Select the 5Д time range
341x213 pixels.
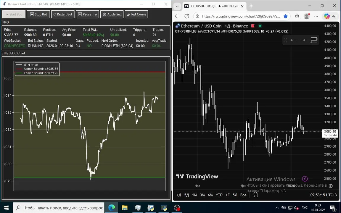[x=186, y=195]
